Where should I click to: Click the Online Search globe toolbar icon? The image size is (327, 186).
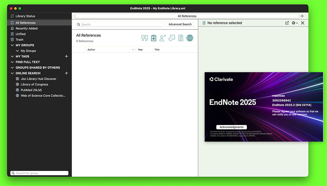(x=190, y=38)
